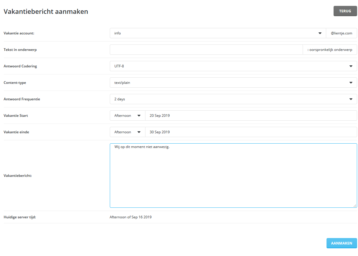
Task: Click the 'Content-type' field label
Action: [15, 83]
